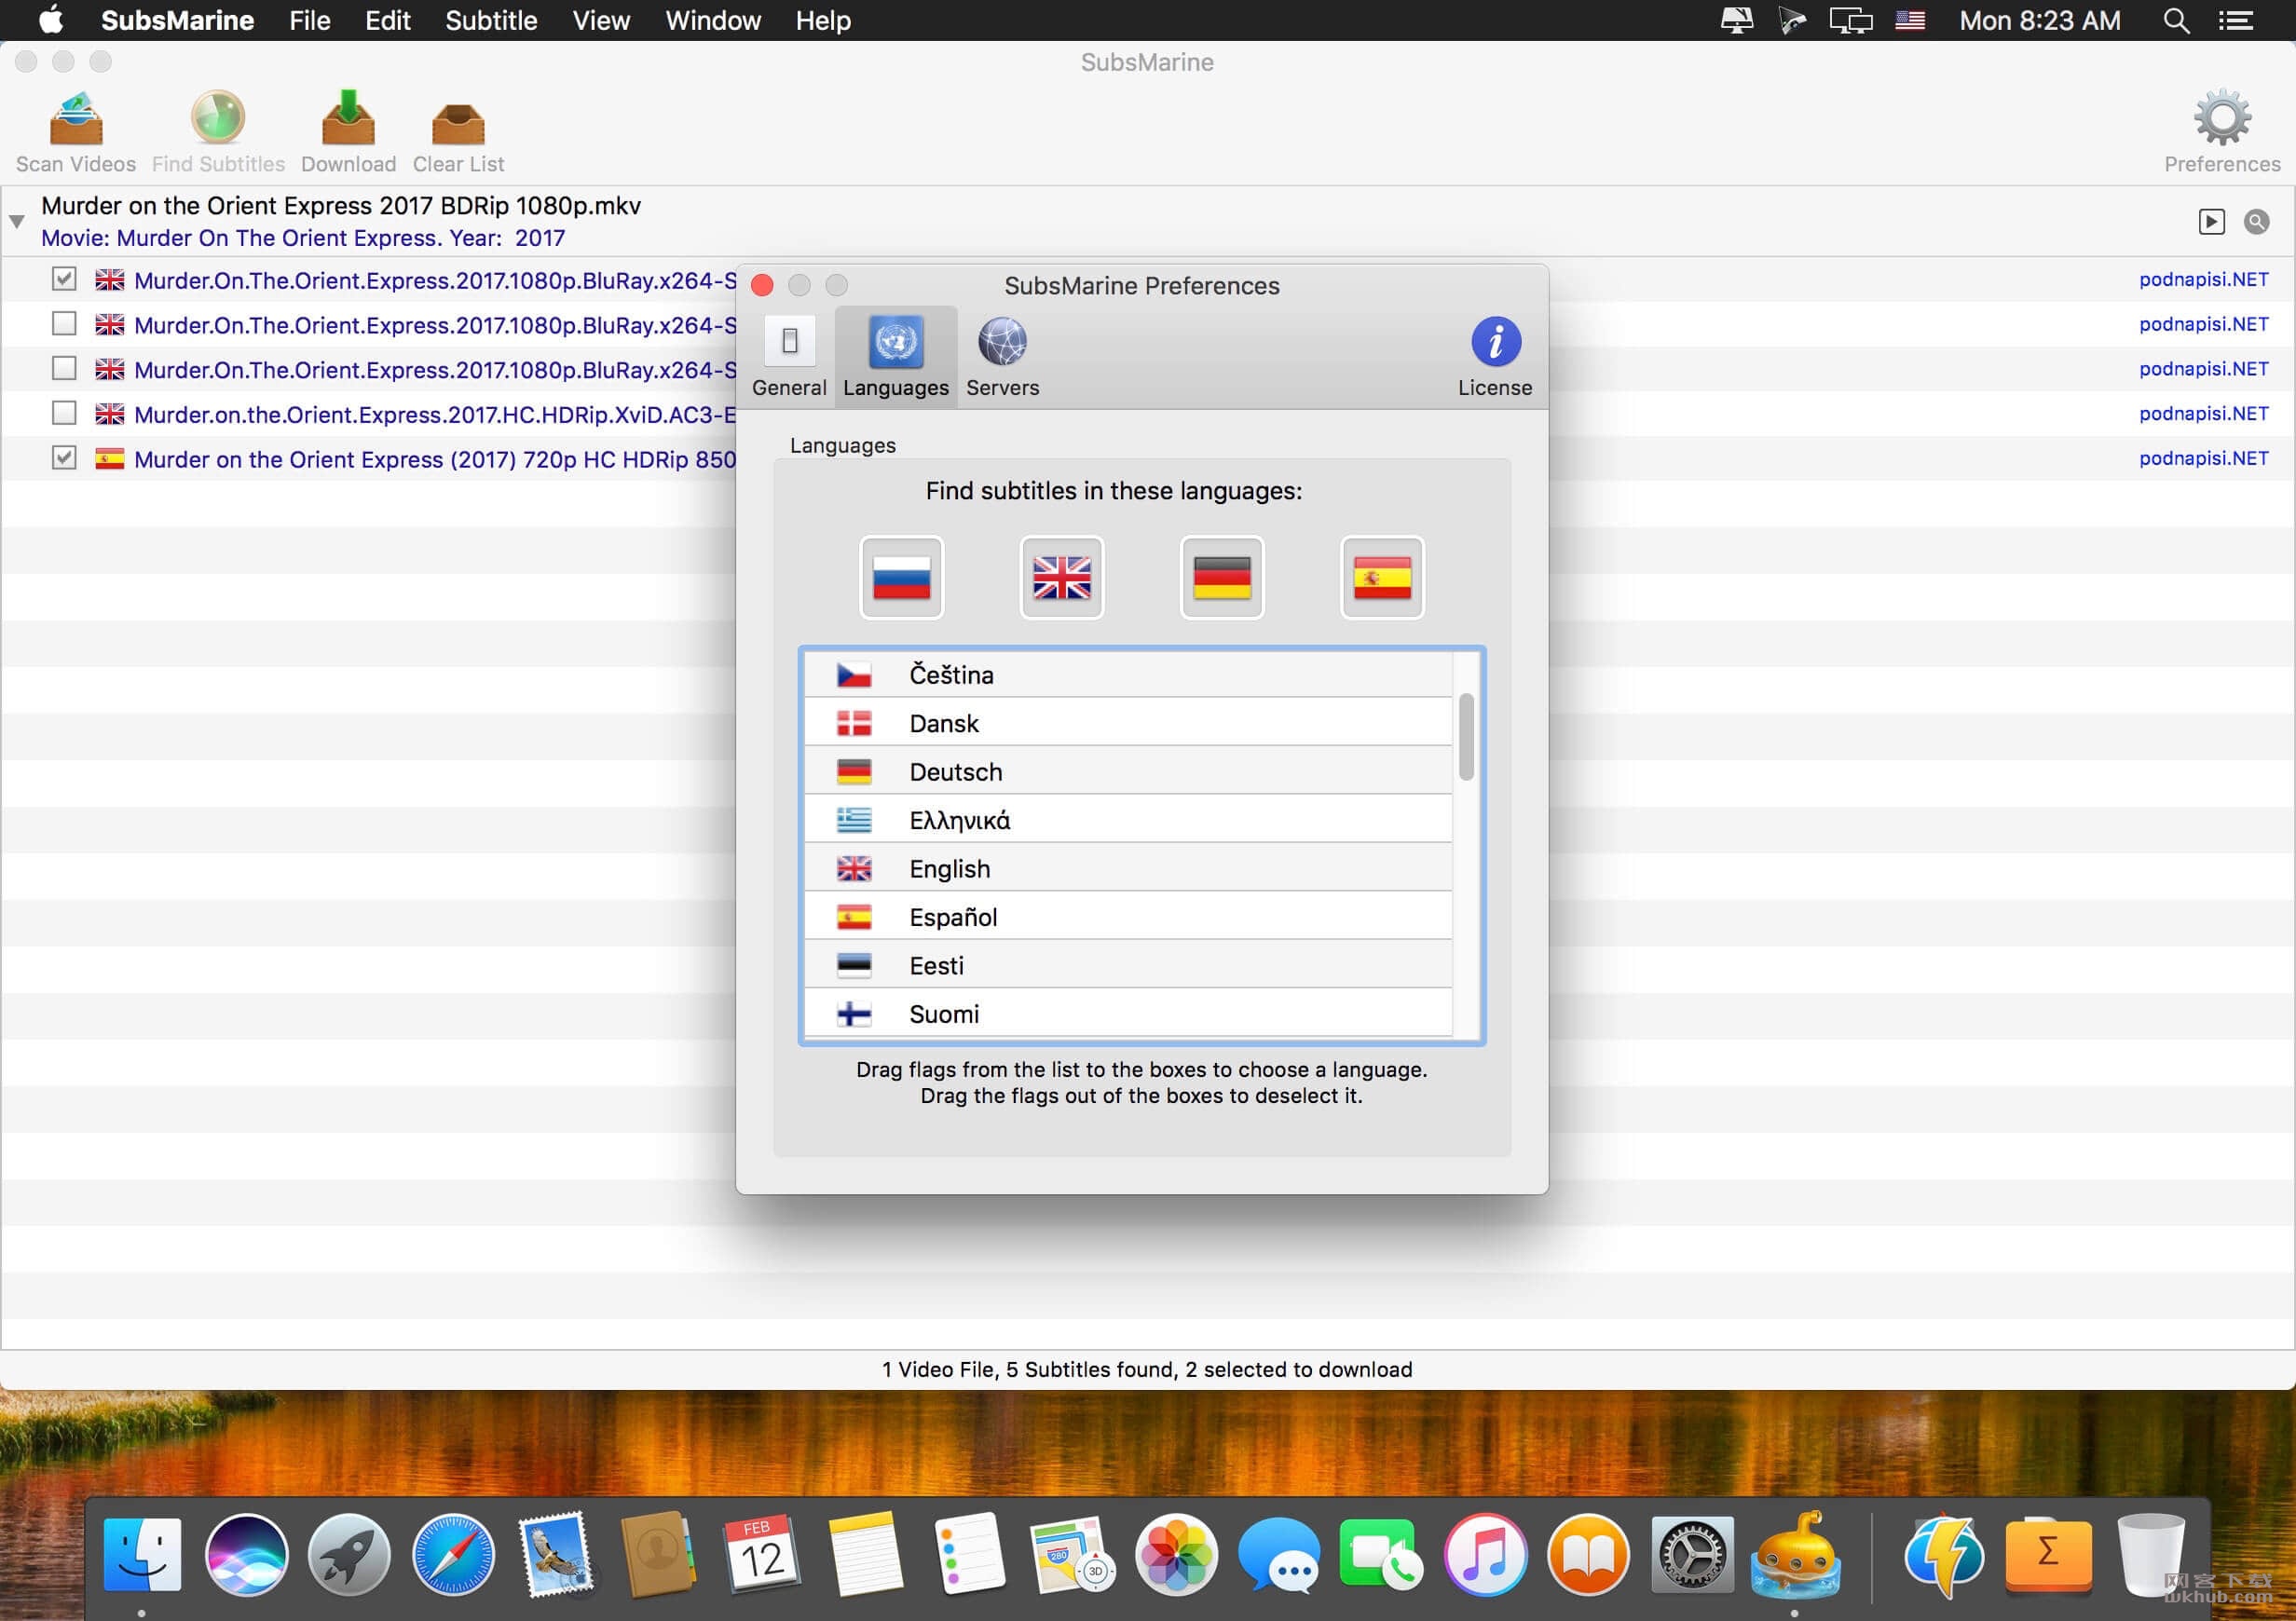Click the Clear List toolbar icon
The image size is (2296, 1621).
(x=458, y=124)
